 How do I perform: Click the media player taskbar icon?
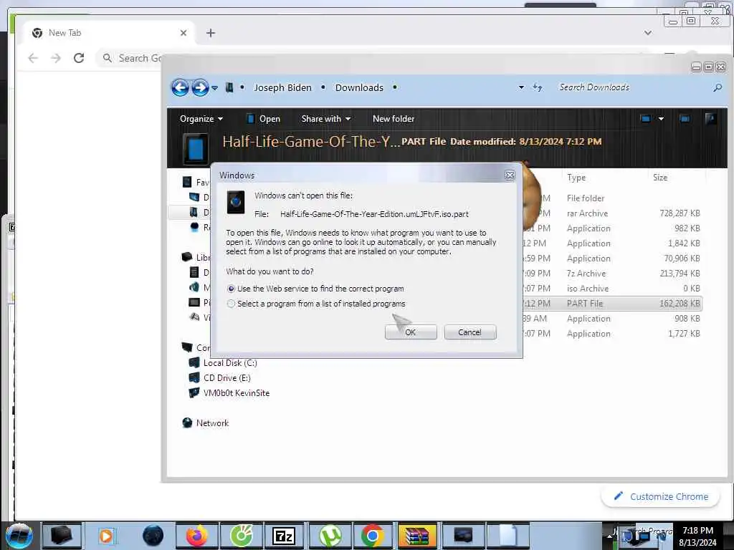point(106,536)
